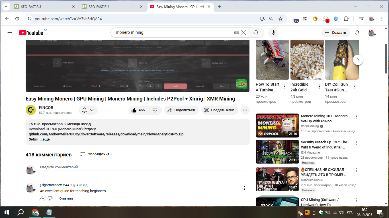This screenshot has height=218, width=389.
Task: Reply to comment with Ответить
Action: [66, 198]
